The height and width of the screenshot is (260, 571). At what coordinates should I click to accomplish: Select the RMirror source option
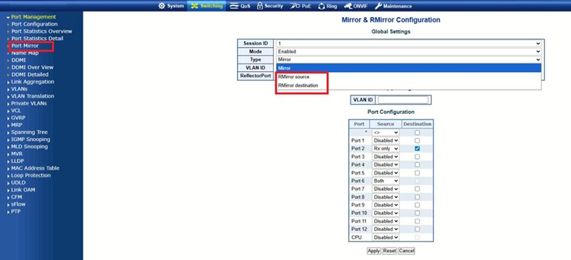pos(408,77)
